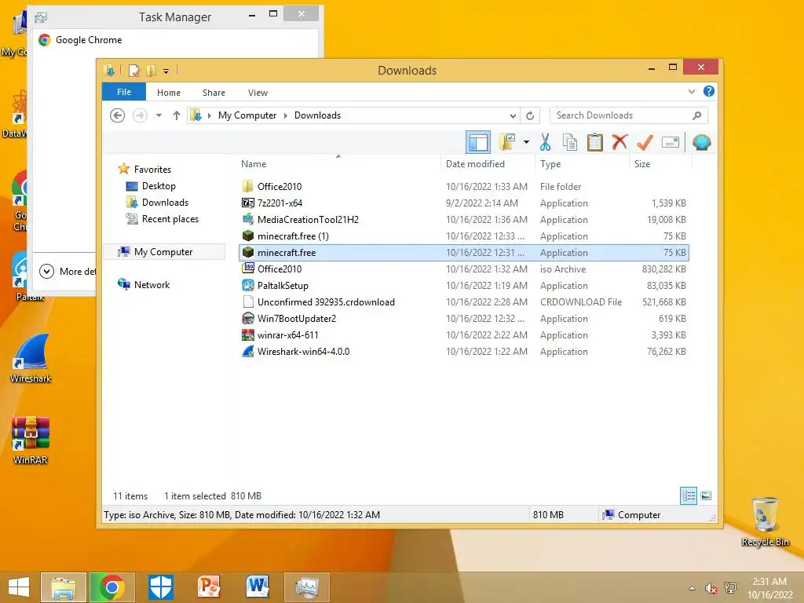This screenshot has height=603, width=804.
Task: Refresh the Downloads folder
Action: click(530, 116)
